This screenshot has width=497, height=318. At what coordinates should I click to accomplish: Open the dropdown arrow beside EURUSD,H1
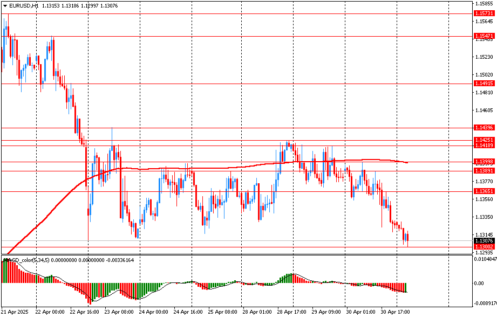coord(5,5)
